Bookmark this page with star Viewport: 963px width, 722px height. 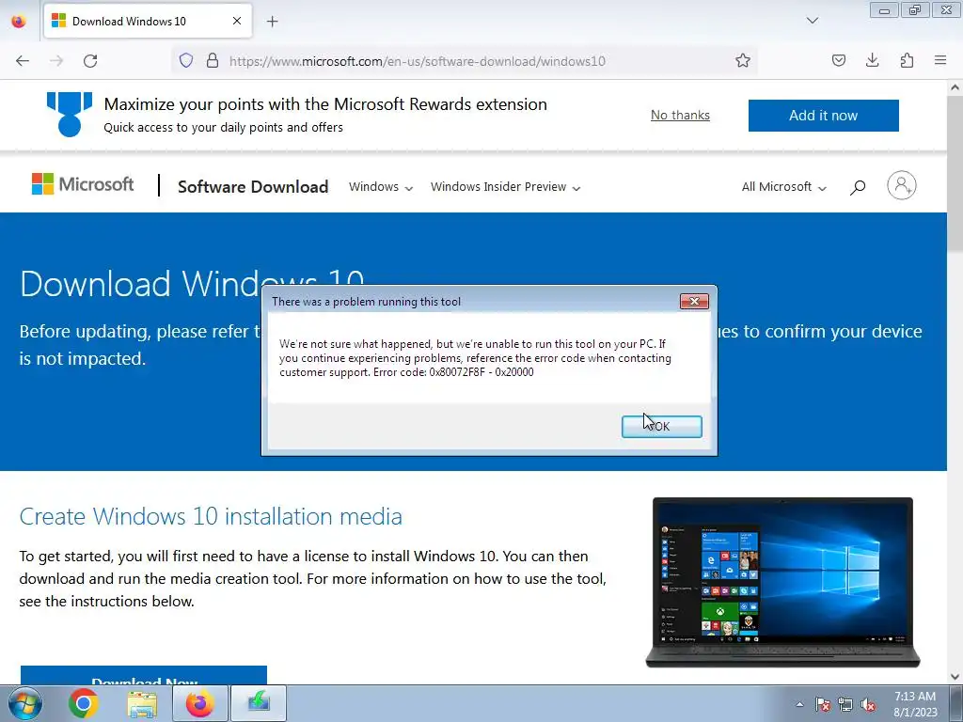tap(743, 61)
